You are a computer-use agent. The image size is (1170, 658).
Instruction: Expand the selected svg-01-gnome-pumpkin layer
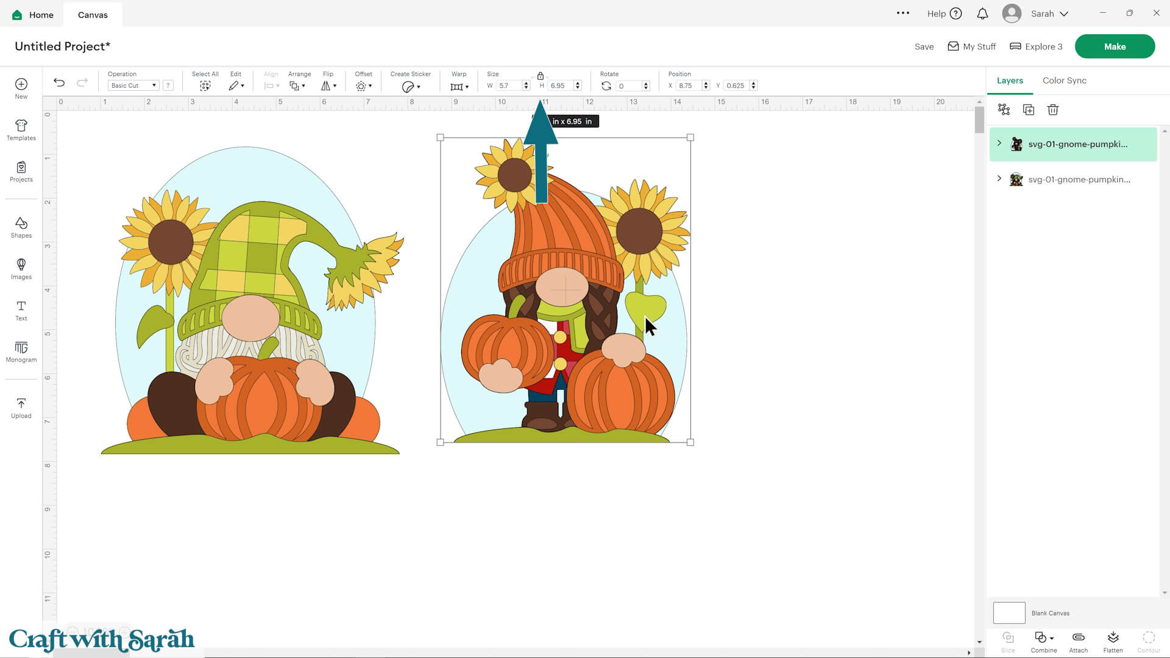coord(999,144)
